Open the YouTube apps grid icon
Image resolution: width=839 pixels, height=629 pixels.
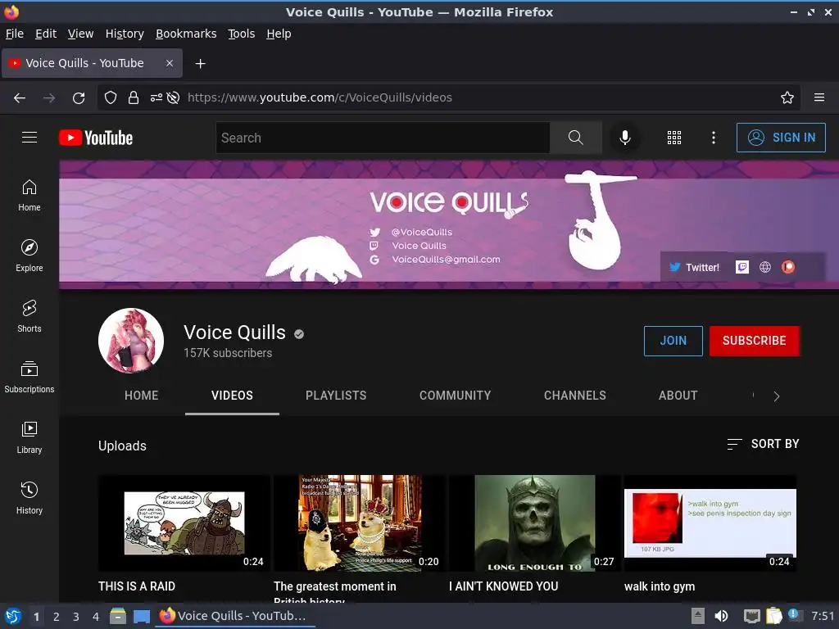[x=674, y=138]
